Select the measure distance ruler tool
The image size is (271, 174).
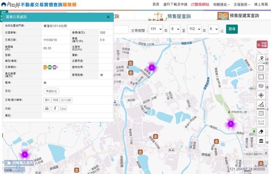[x=261, y=122]
